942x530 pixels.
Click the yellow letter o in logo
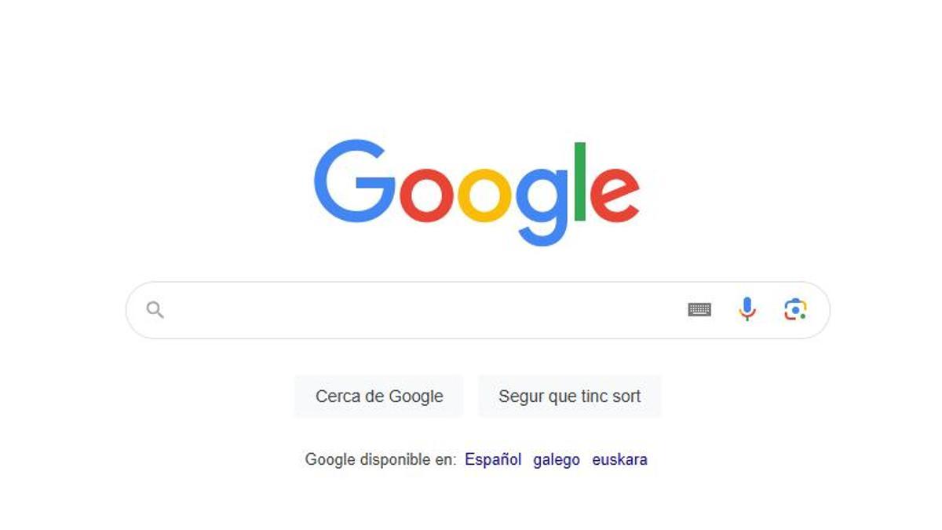coord(484,195)
